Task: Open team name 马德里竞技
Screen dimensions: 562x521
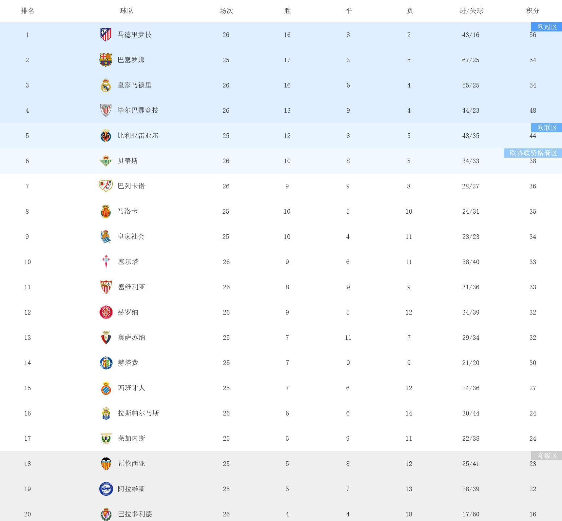Action: coord(135,35)
